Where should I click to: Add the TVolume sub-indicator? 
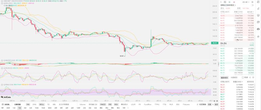click(186, 105)
